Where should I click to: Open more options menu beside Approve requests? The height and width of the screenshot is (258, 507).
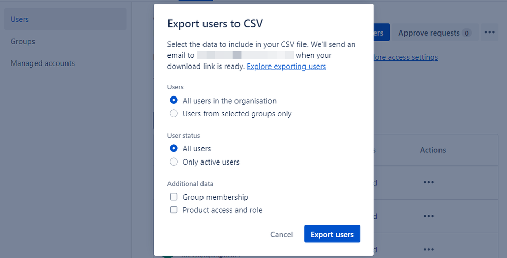click(490, 33)
